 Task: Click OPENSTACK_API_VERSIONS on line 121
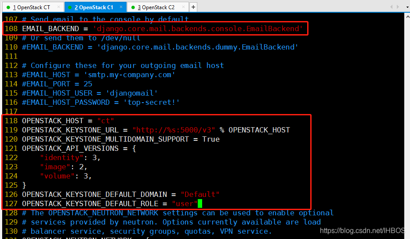70,149
